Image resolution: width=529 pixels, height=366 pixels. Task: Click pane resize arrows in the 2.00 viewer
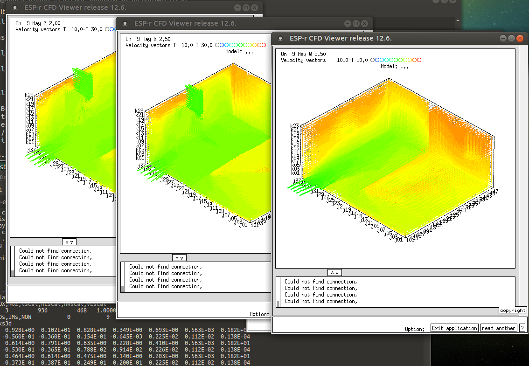click(69, 242)
